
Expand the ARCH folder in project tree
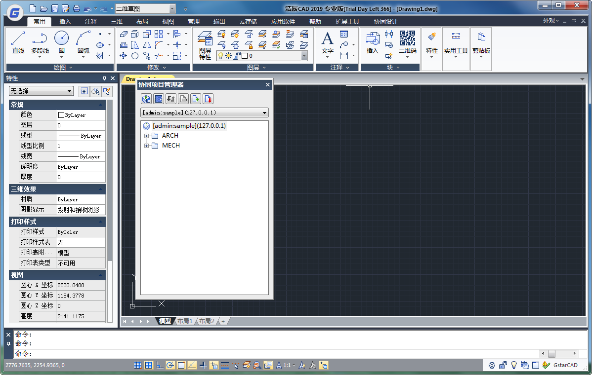(146, 136)
